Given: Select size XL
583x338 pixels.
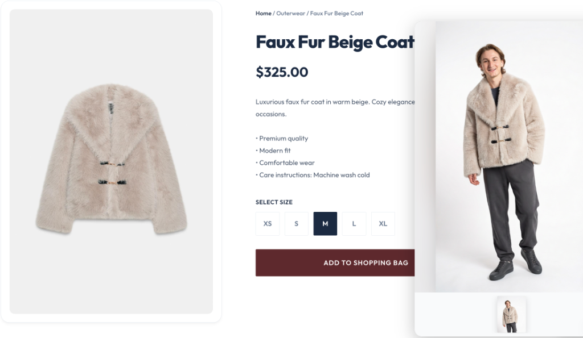Looking at the screenshot, I should (x=383, y=224).
